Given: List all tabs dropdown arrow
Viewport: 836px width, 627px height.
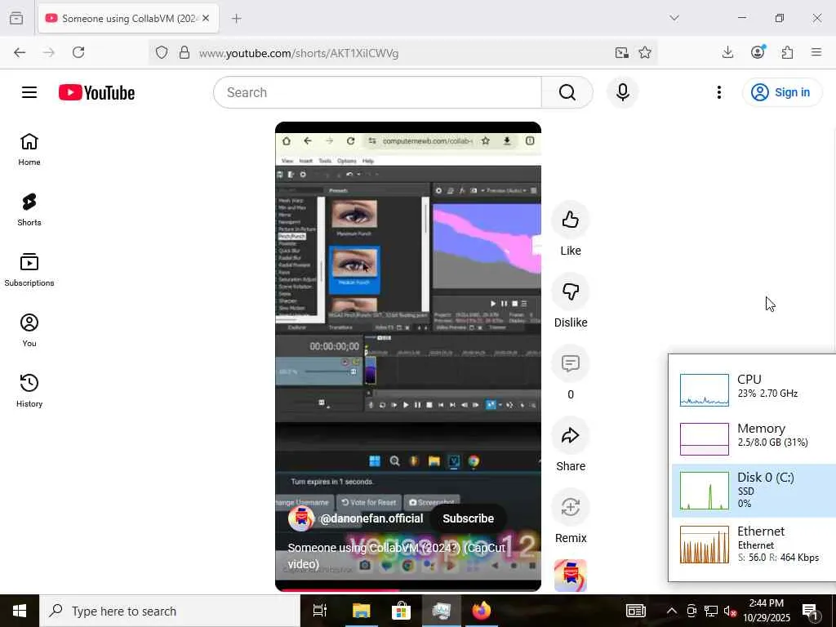Looking at the screenshot, I should (x=674, y=18).
